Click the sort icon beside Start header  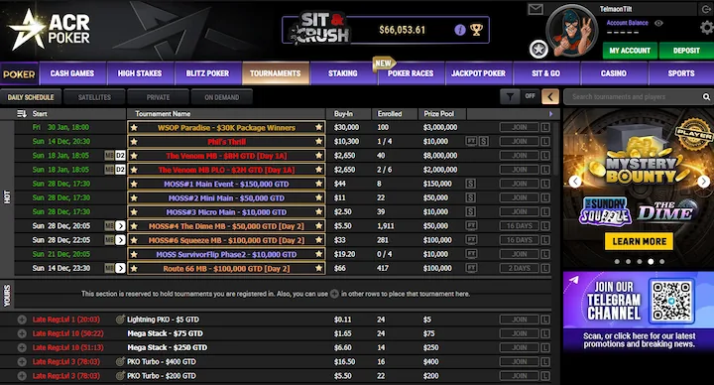[22, 114]
